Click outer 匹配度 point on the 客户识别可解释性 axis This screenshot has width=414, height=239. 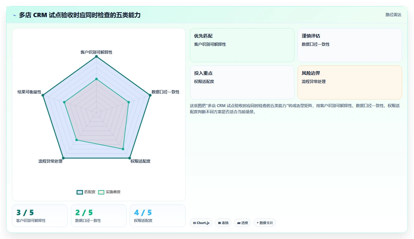96,56
